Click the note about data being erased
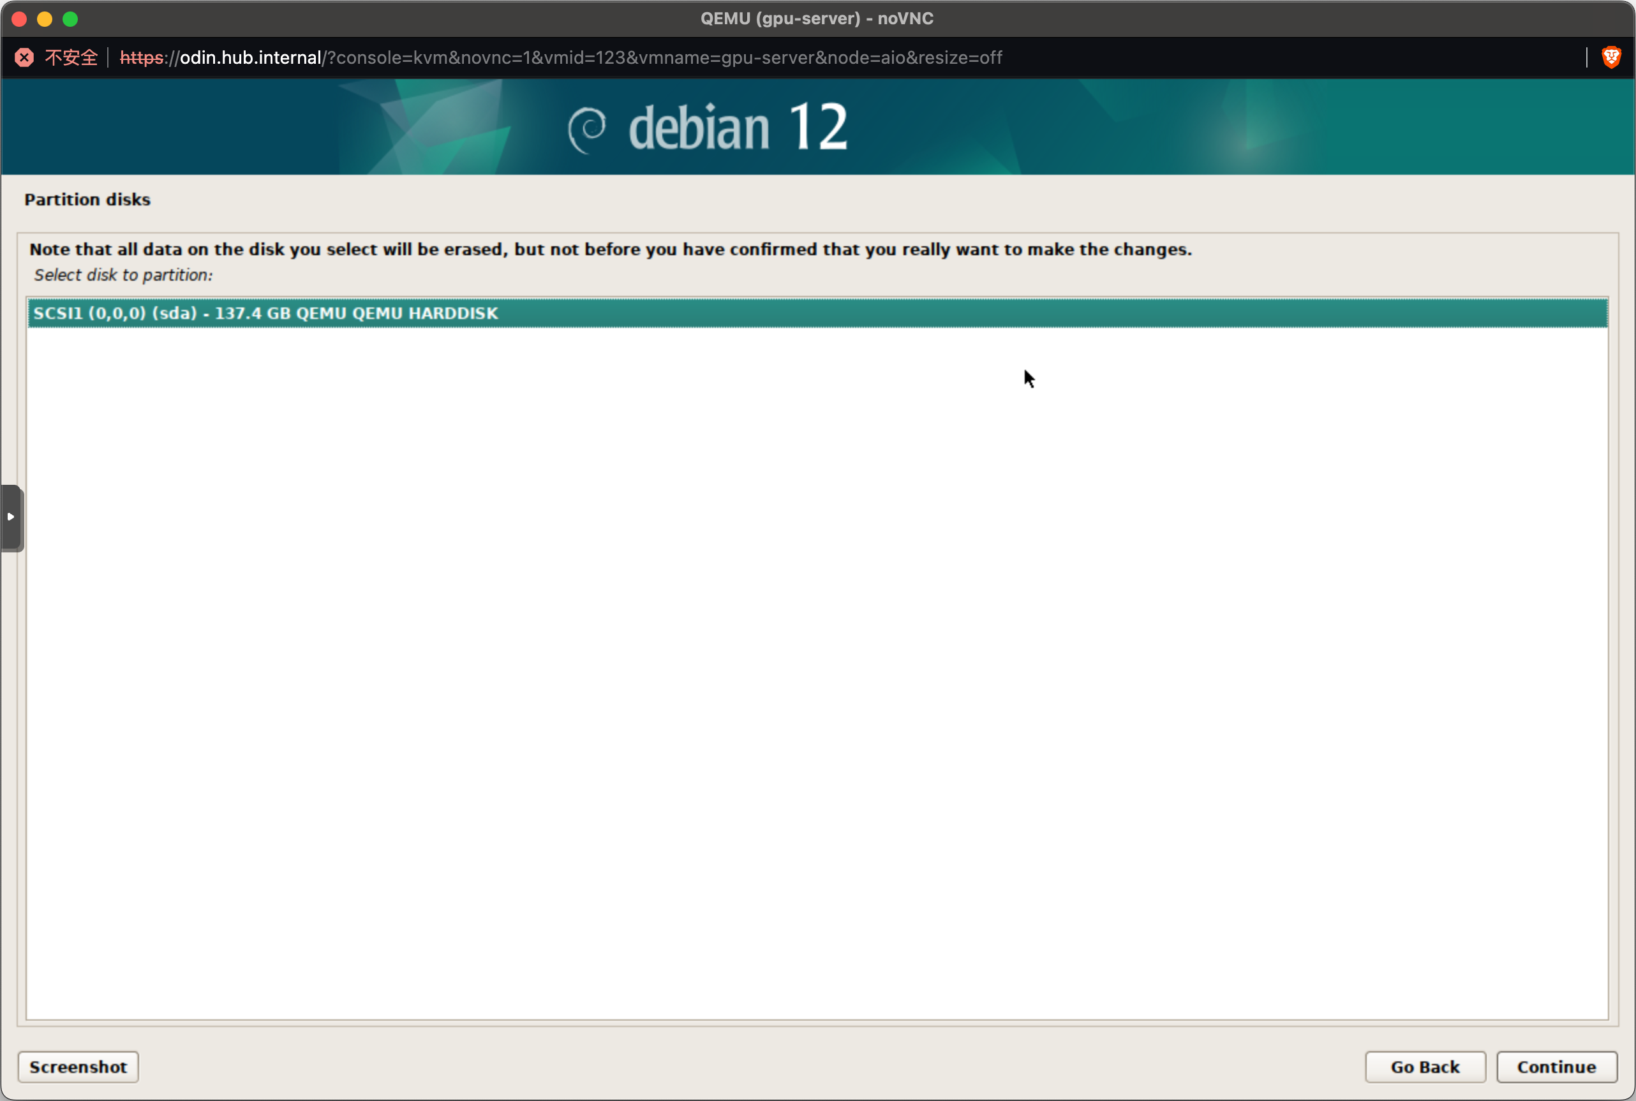 tap(610, 249)
